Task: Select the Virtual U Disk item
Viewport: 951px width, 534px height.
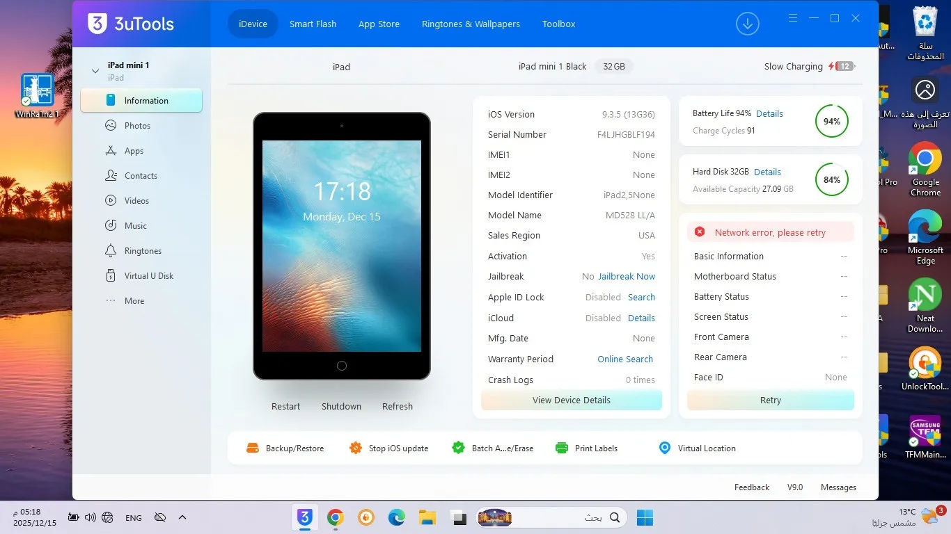Action: (148, 276)
